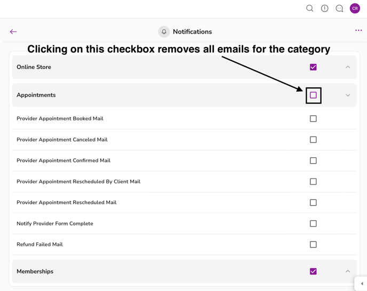The width and height of the screenshot is (367, 291).
Task: Click the bell icon beside Notifications
Action: (164, 32)
